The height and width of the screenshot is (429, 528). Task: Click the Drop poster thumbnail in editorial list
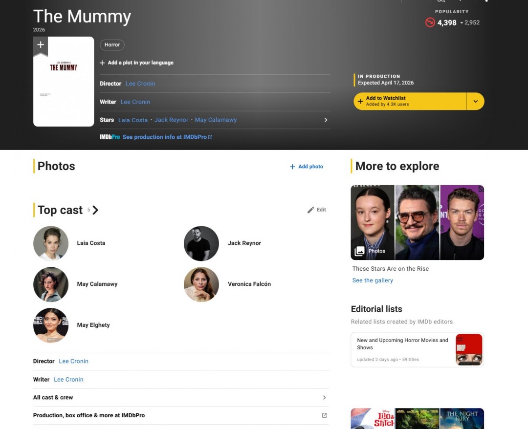coord(469,349)
